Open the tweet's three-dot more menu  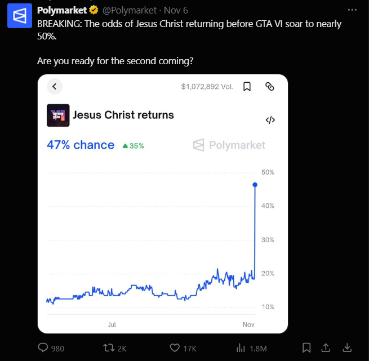coord(352,10)
